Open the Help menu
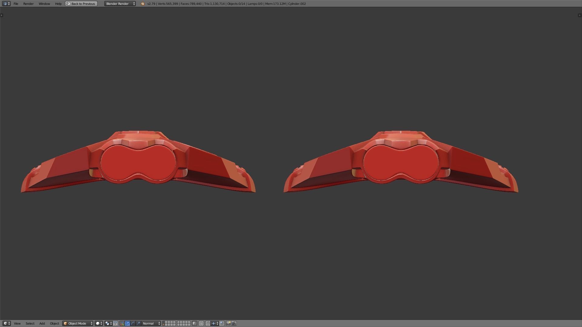 pos(58,4)
